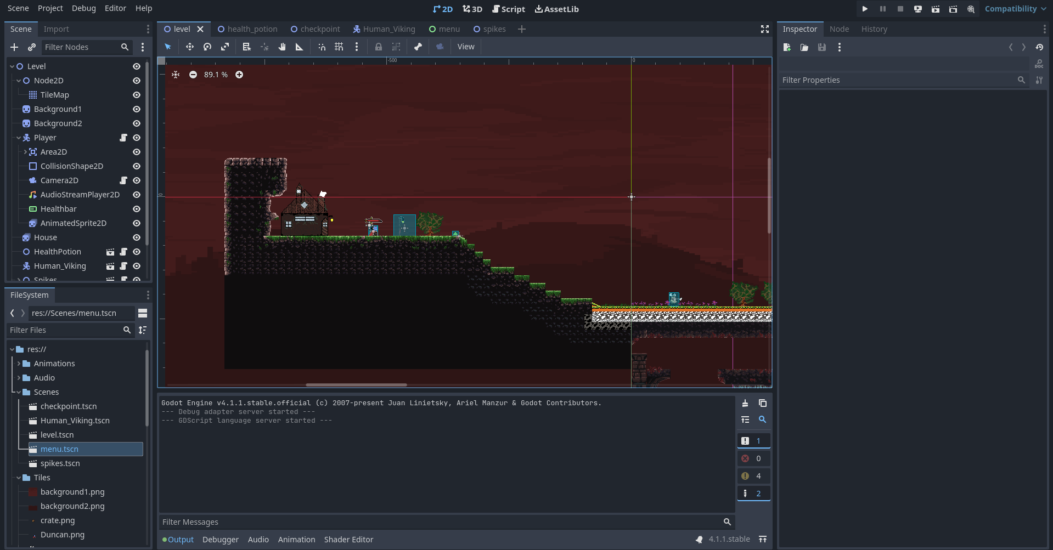1053x550 pixels.
Task: Open the Compatibility renderer dropdown
Action: [x=1015, y=9]
